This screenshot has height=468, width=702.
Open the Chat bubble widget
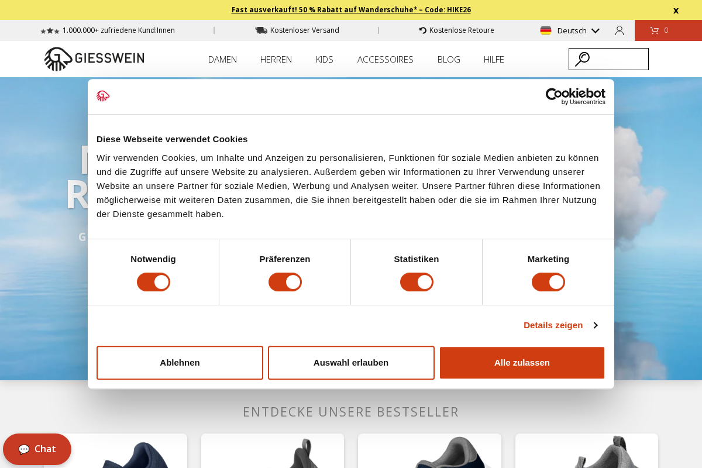click(37, 449)
